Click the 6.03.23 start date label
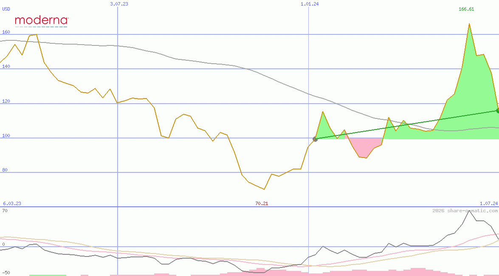 (12, 203)
